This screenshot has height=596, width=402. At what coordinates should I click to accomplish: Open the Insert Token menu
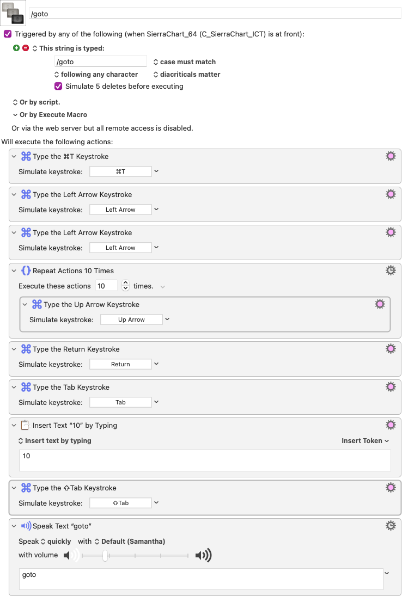click(365, 441)
